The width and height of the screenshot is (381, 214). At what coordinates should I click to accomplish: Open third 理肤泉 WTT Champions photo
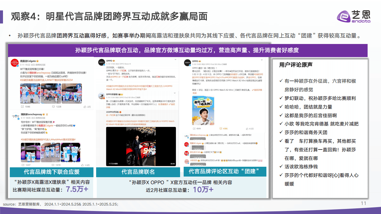pos(71,152)
